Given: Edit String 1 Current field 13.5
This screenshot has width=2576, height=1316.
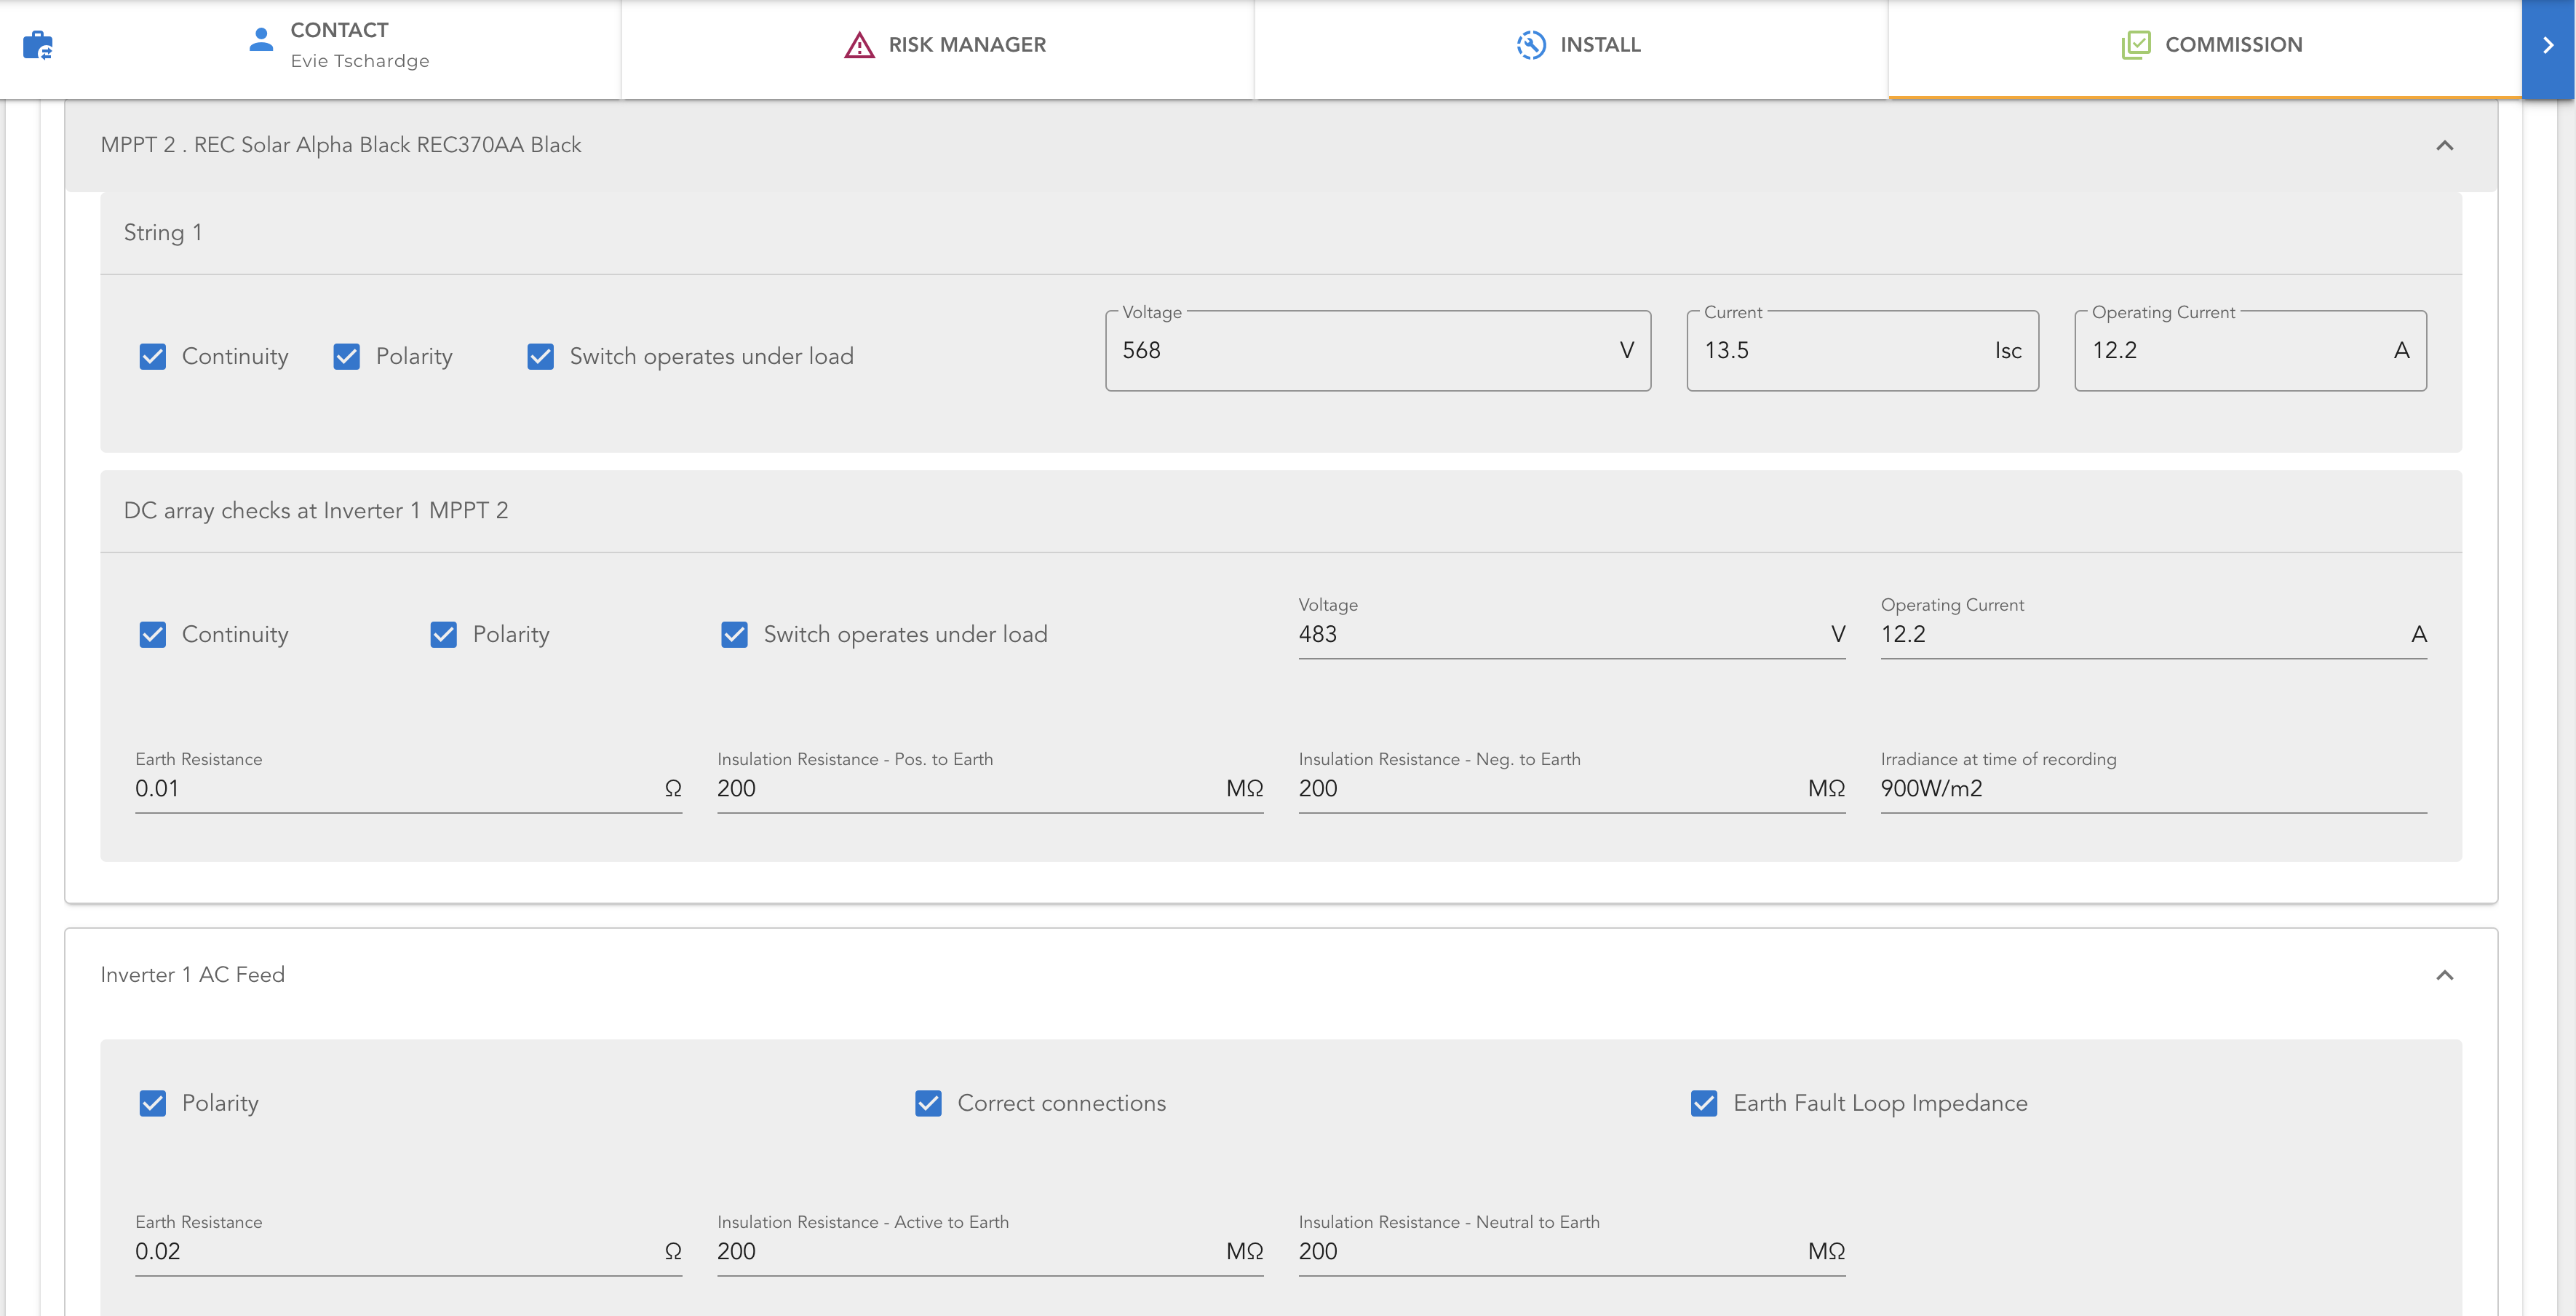Looking at the screenshot, I should tap(1862, 350).
